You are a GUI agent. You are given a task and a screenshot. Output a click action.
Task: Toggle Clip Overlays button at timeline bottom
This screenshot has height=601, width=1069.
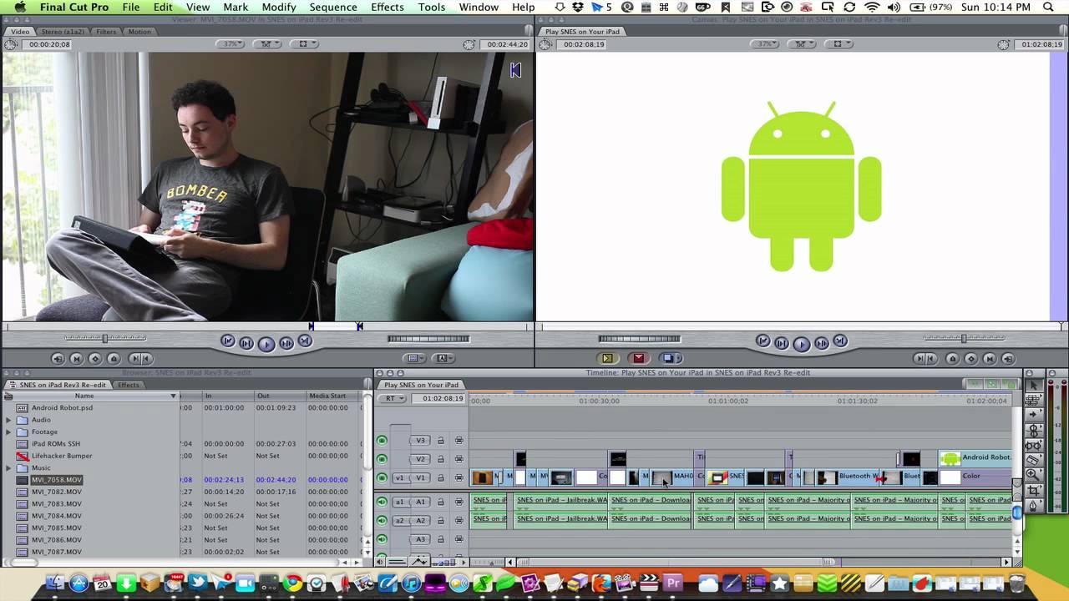click(419, 561)
